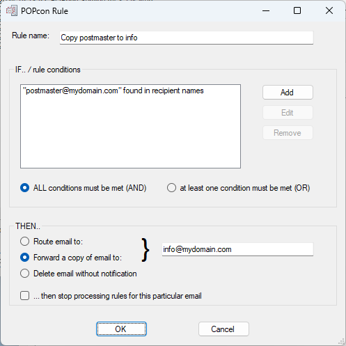Screen dimensions: 346x346
Task: Click into the Rule name field
Action: coord(187,38)
